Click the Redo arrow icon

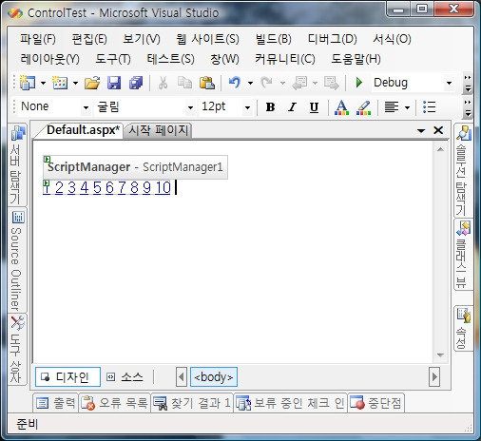(267, 83)
